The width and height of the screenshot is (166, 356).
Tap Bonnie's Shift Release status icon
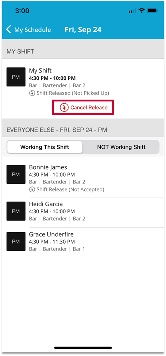point(32,189)
